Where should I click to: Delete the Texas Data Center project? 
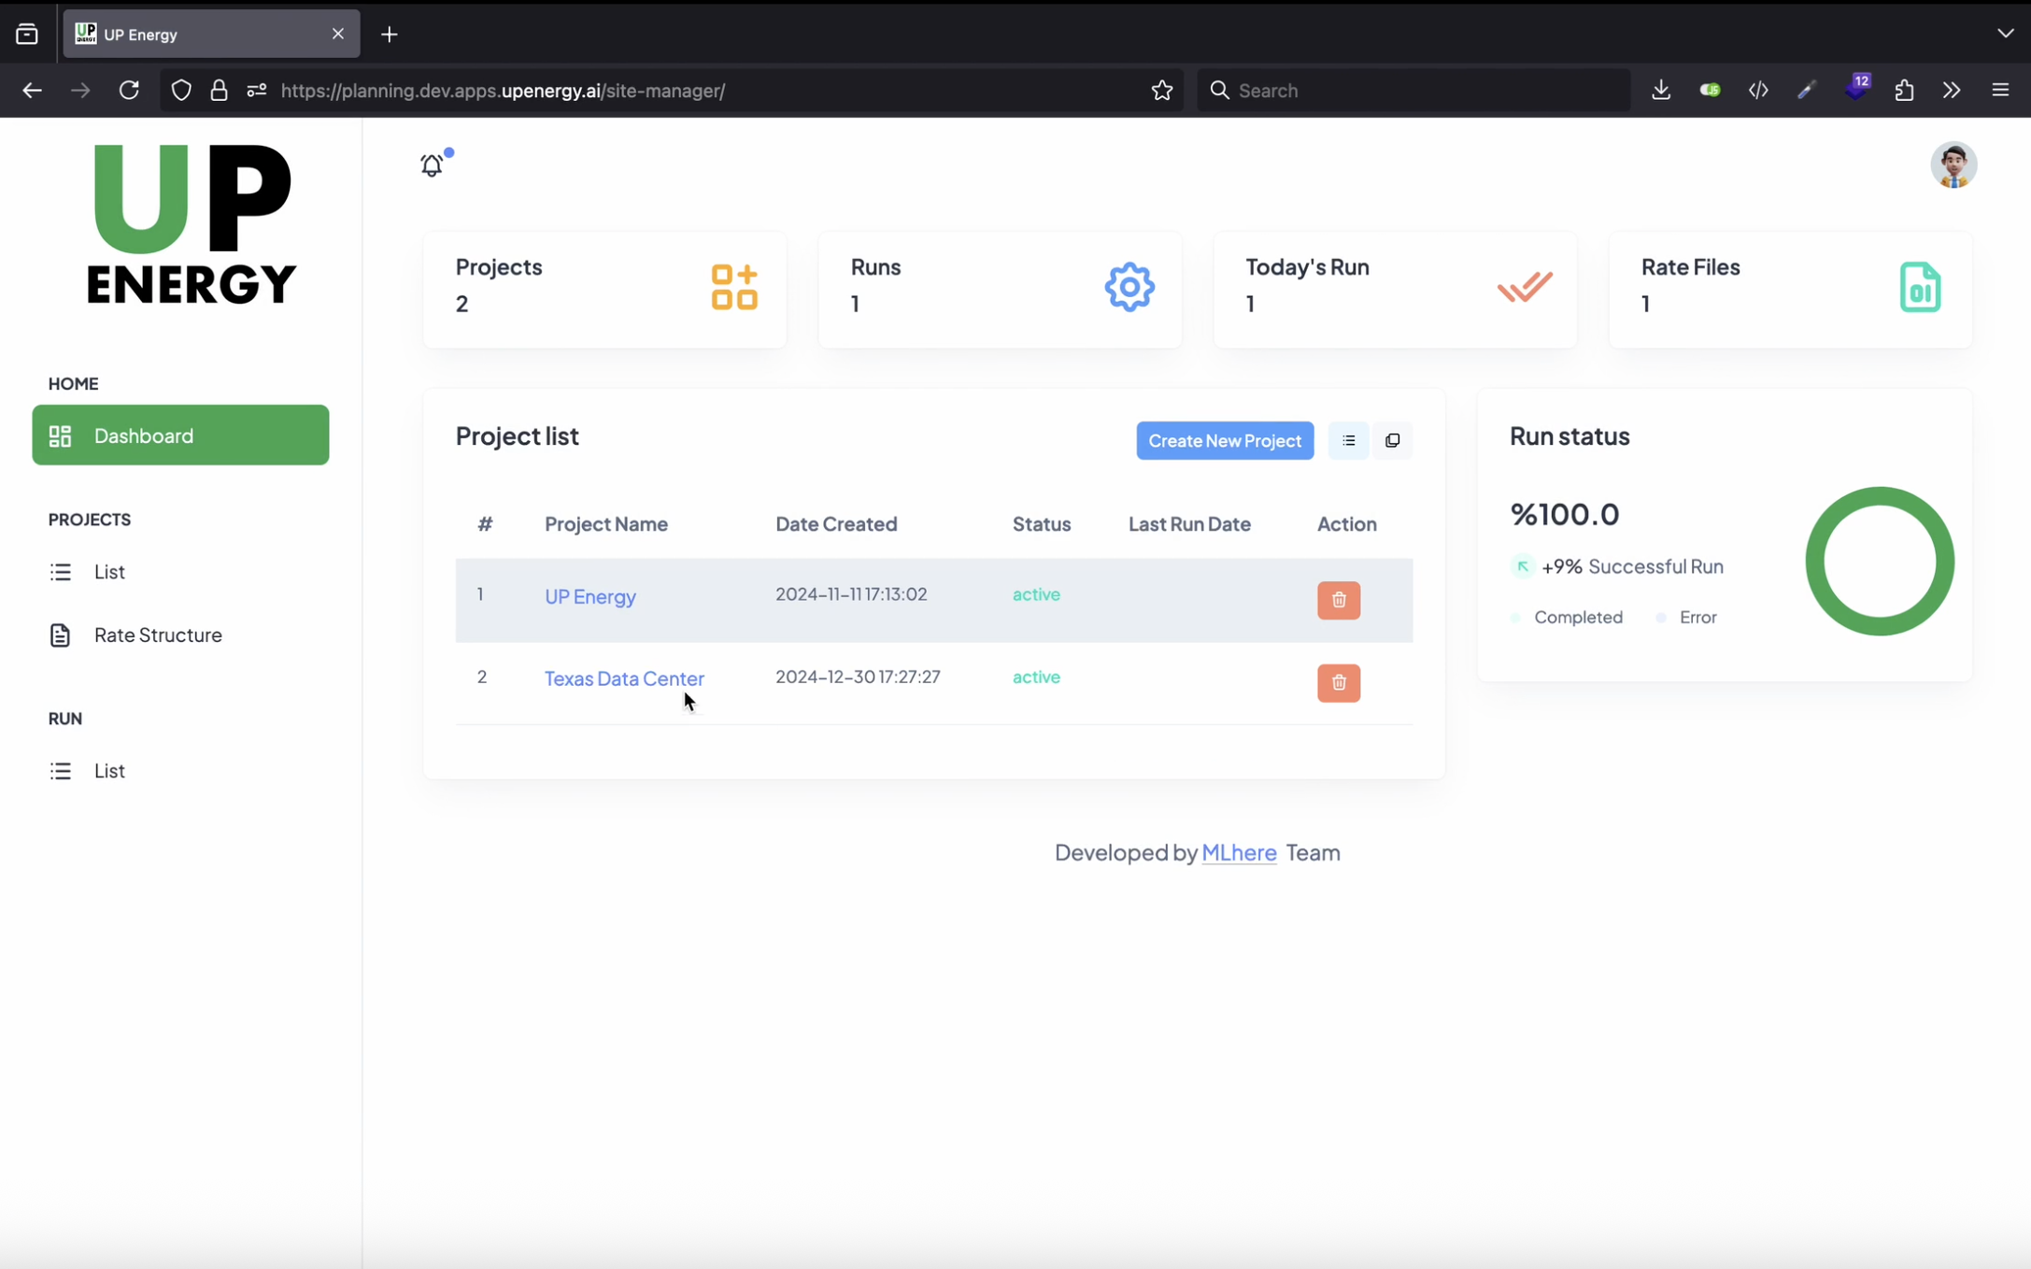coord(1338,683)
